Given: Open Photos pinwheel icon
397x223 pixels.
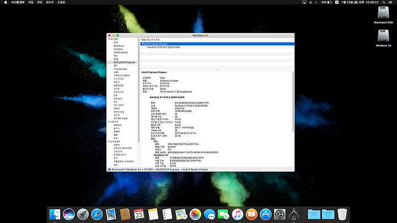Looking at the screenshot, I should (195, 214).
